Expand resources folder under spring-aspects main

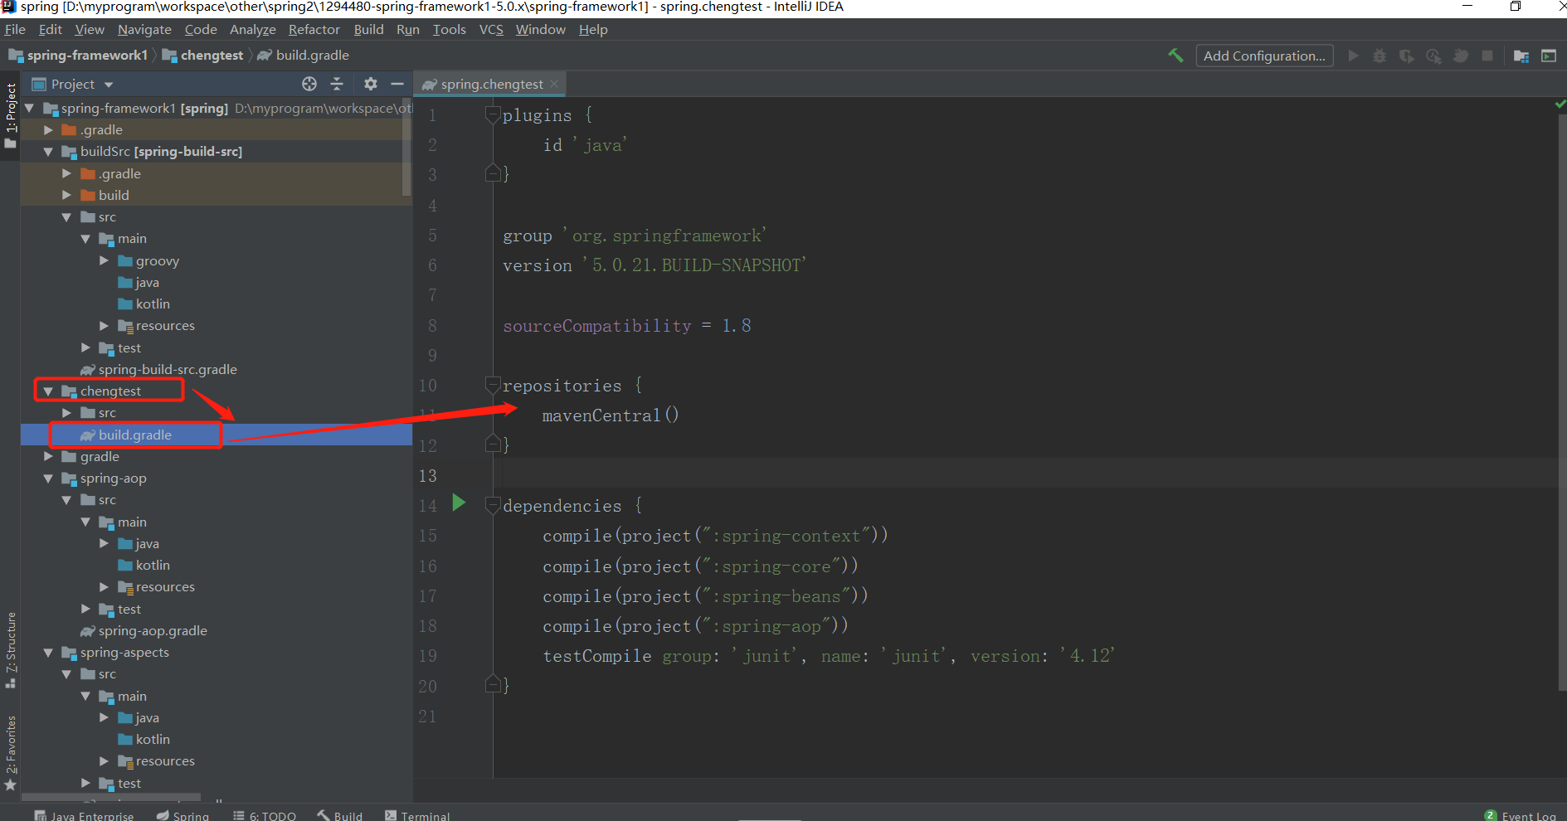(x=104, y=761)
